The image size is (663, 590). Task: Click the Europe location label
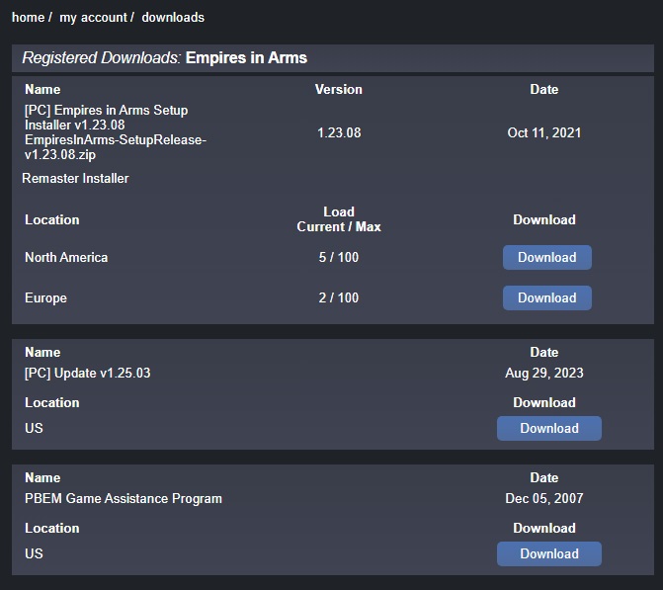tap(45, 297)
